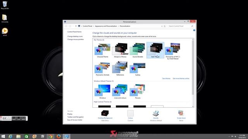Click the taskbar clock and date

point(242,136)
